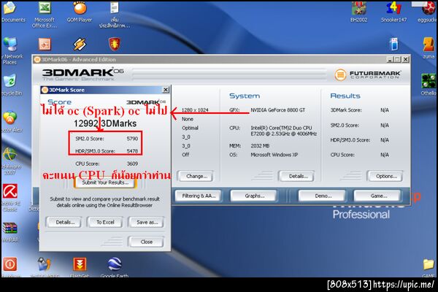Viewport: 438px width, 292px height.
Task: Open System Details button
Action: (x=298, y=177)
